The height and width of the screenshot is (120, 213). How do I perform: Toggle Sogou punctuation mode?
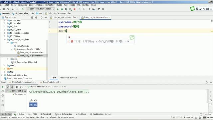204,9
